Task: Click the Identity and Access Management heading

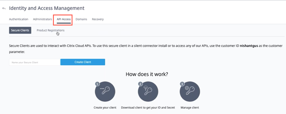Action: click(x=47, y=8)
